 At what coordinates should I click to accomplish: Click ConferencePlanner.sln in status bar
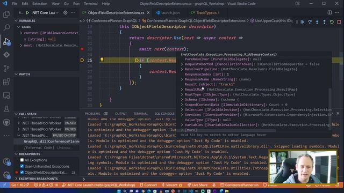[x=239, y=185]
